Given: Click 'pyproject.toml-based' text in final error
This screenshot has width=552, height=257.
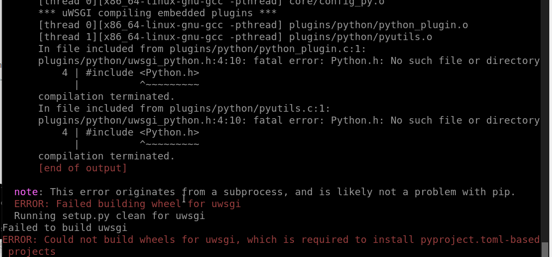Looking at the screenshot, I should click(480, 240).
